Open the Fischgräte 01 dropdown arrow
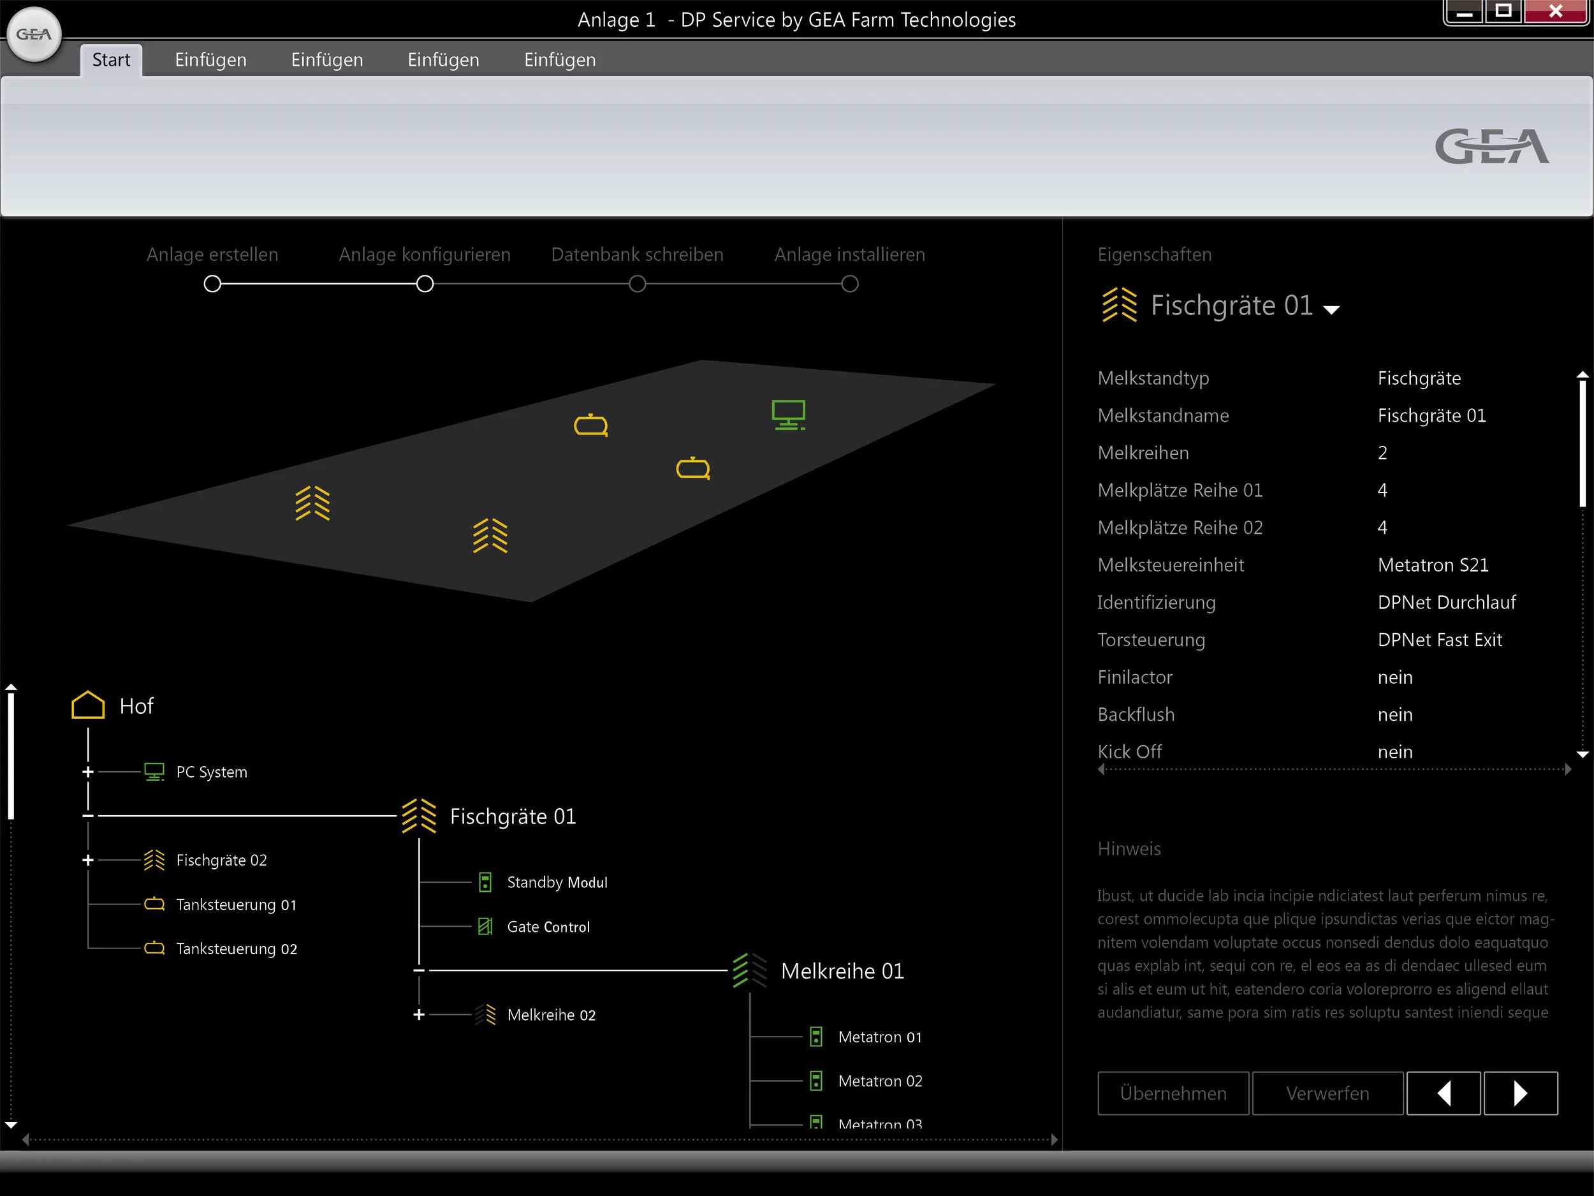 [1331, 310]
